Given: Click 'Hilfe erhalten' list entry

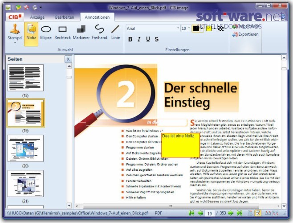Looking at the screenshot, I should 136,198.
